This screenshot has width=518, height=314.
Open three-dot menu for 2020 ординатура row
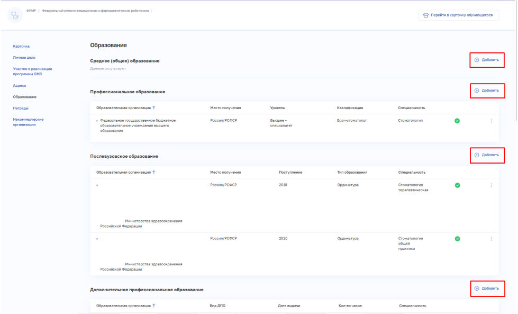coord(491,239)
